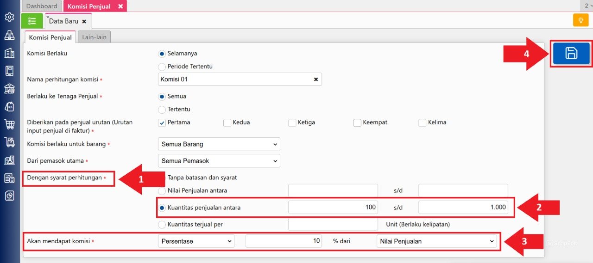Viewport: 593px width, 263px height.
Task: Click the Nama perhitungan komisi field
Action: [x=240, y=80]
